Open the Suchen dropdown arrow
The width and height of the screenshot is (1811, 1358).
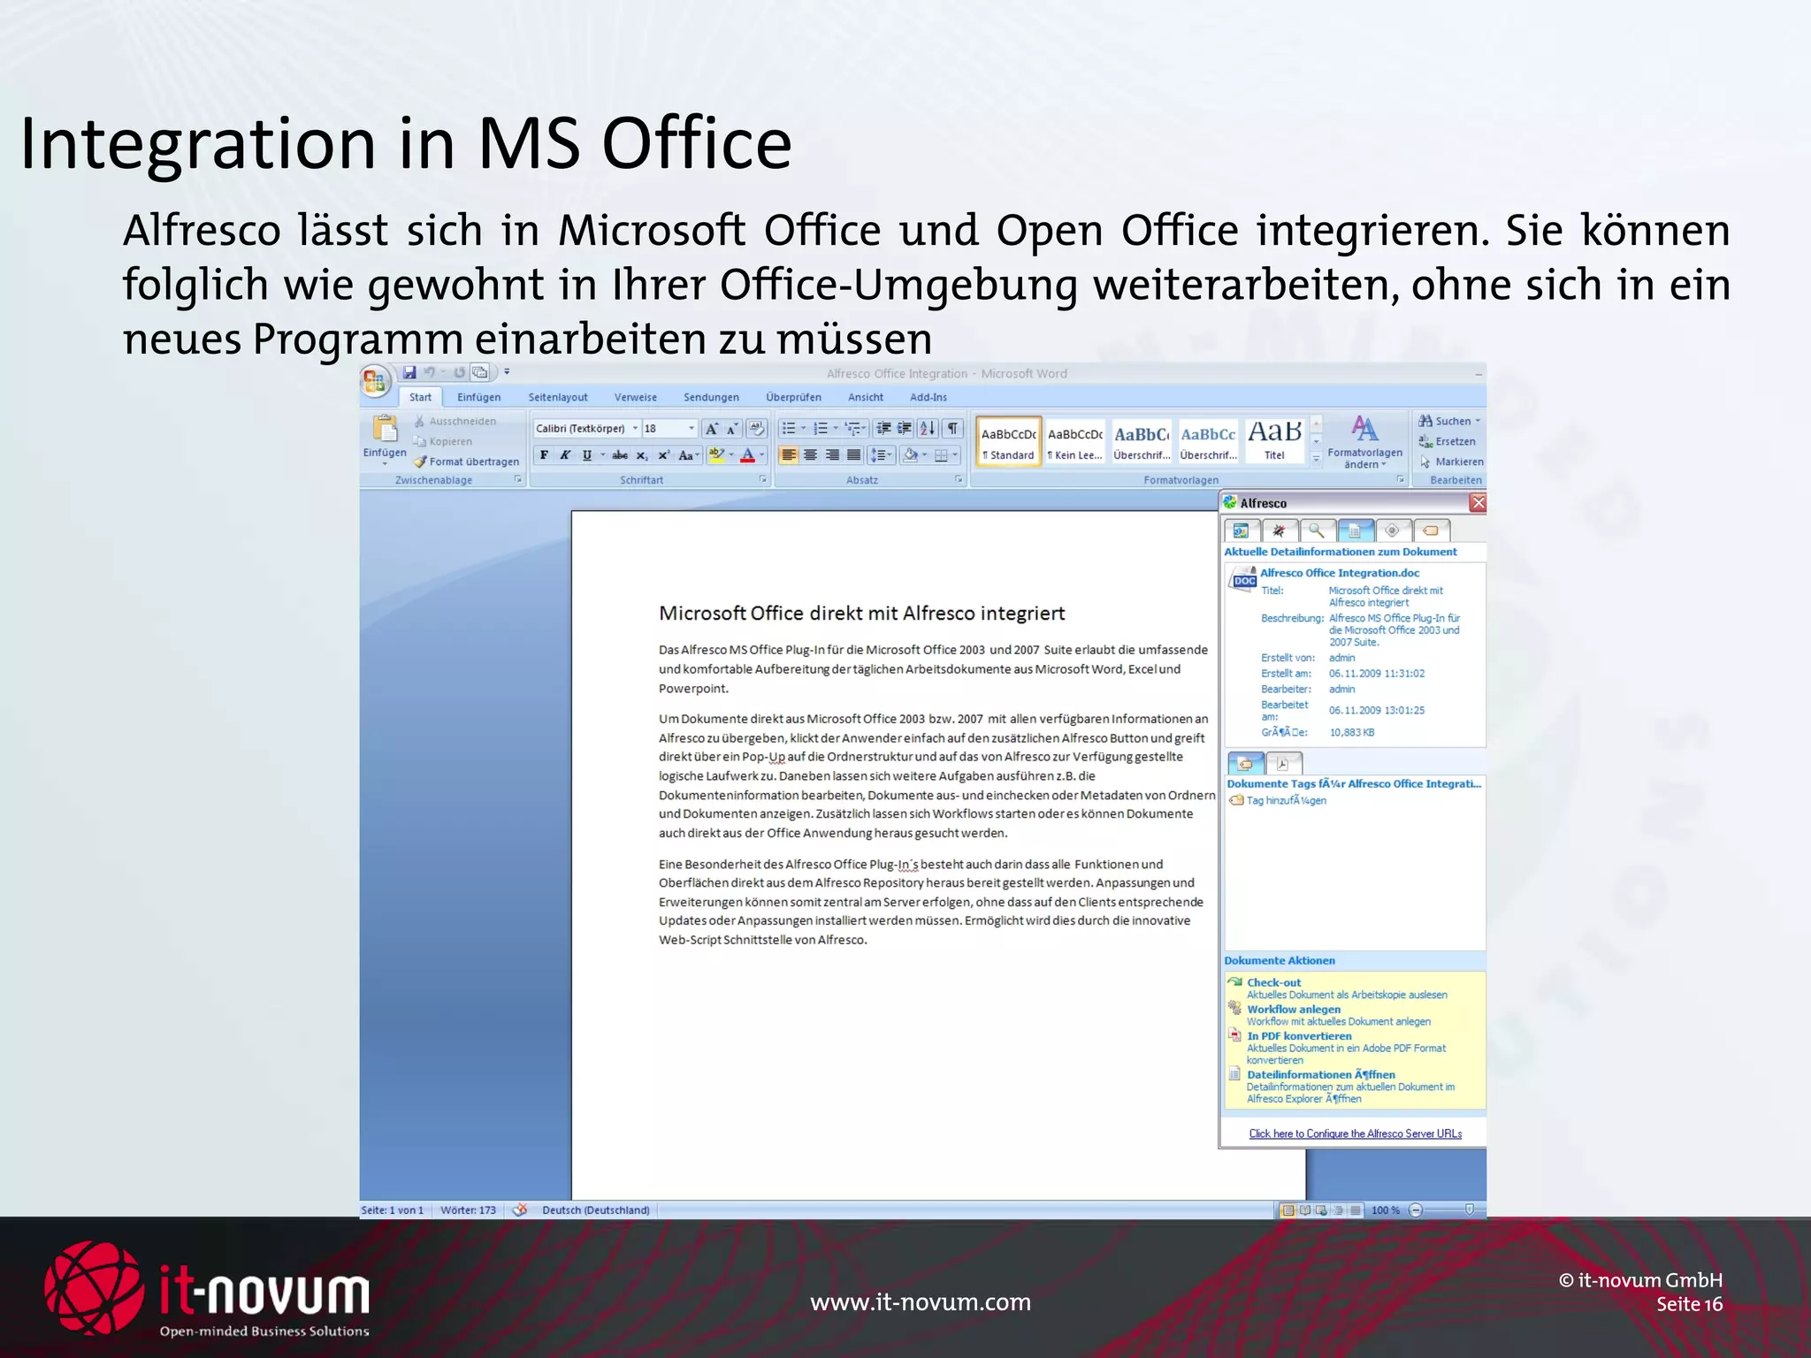1478,421
